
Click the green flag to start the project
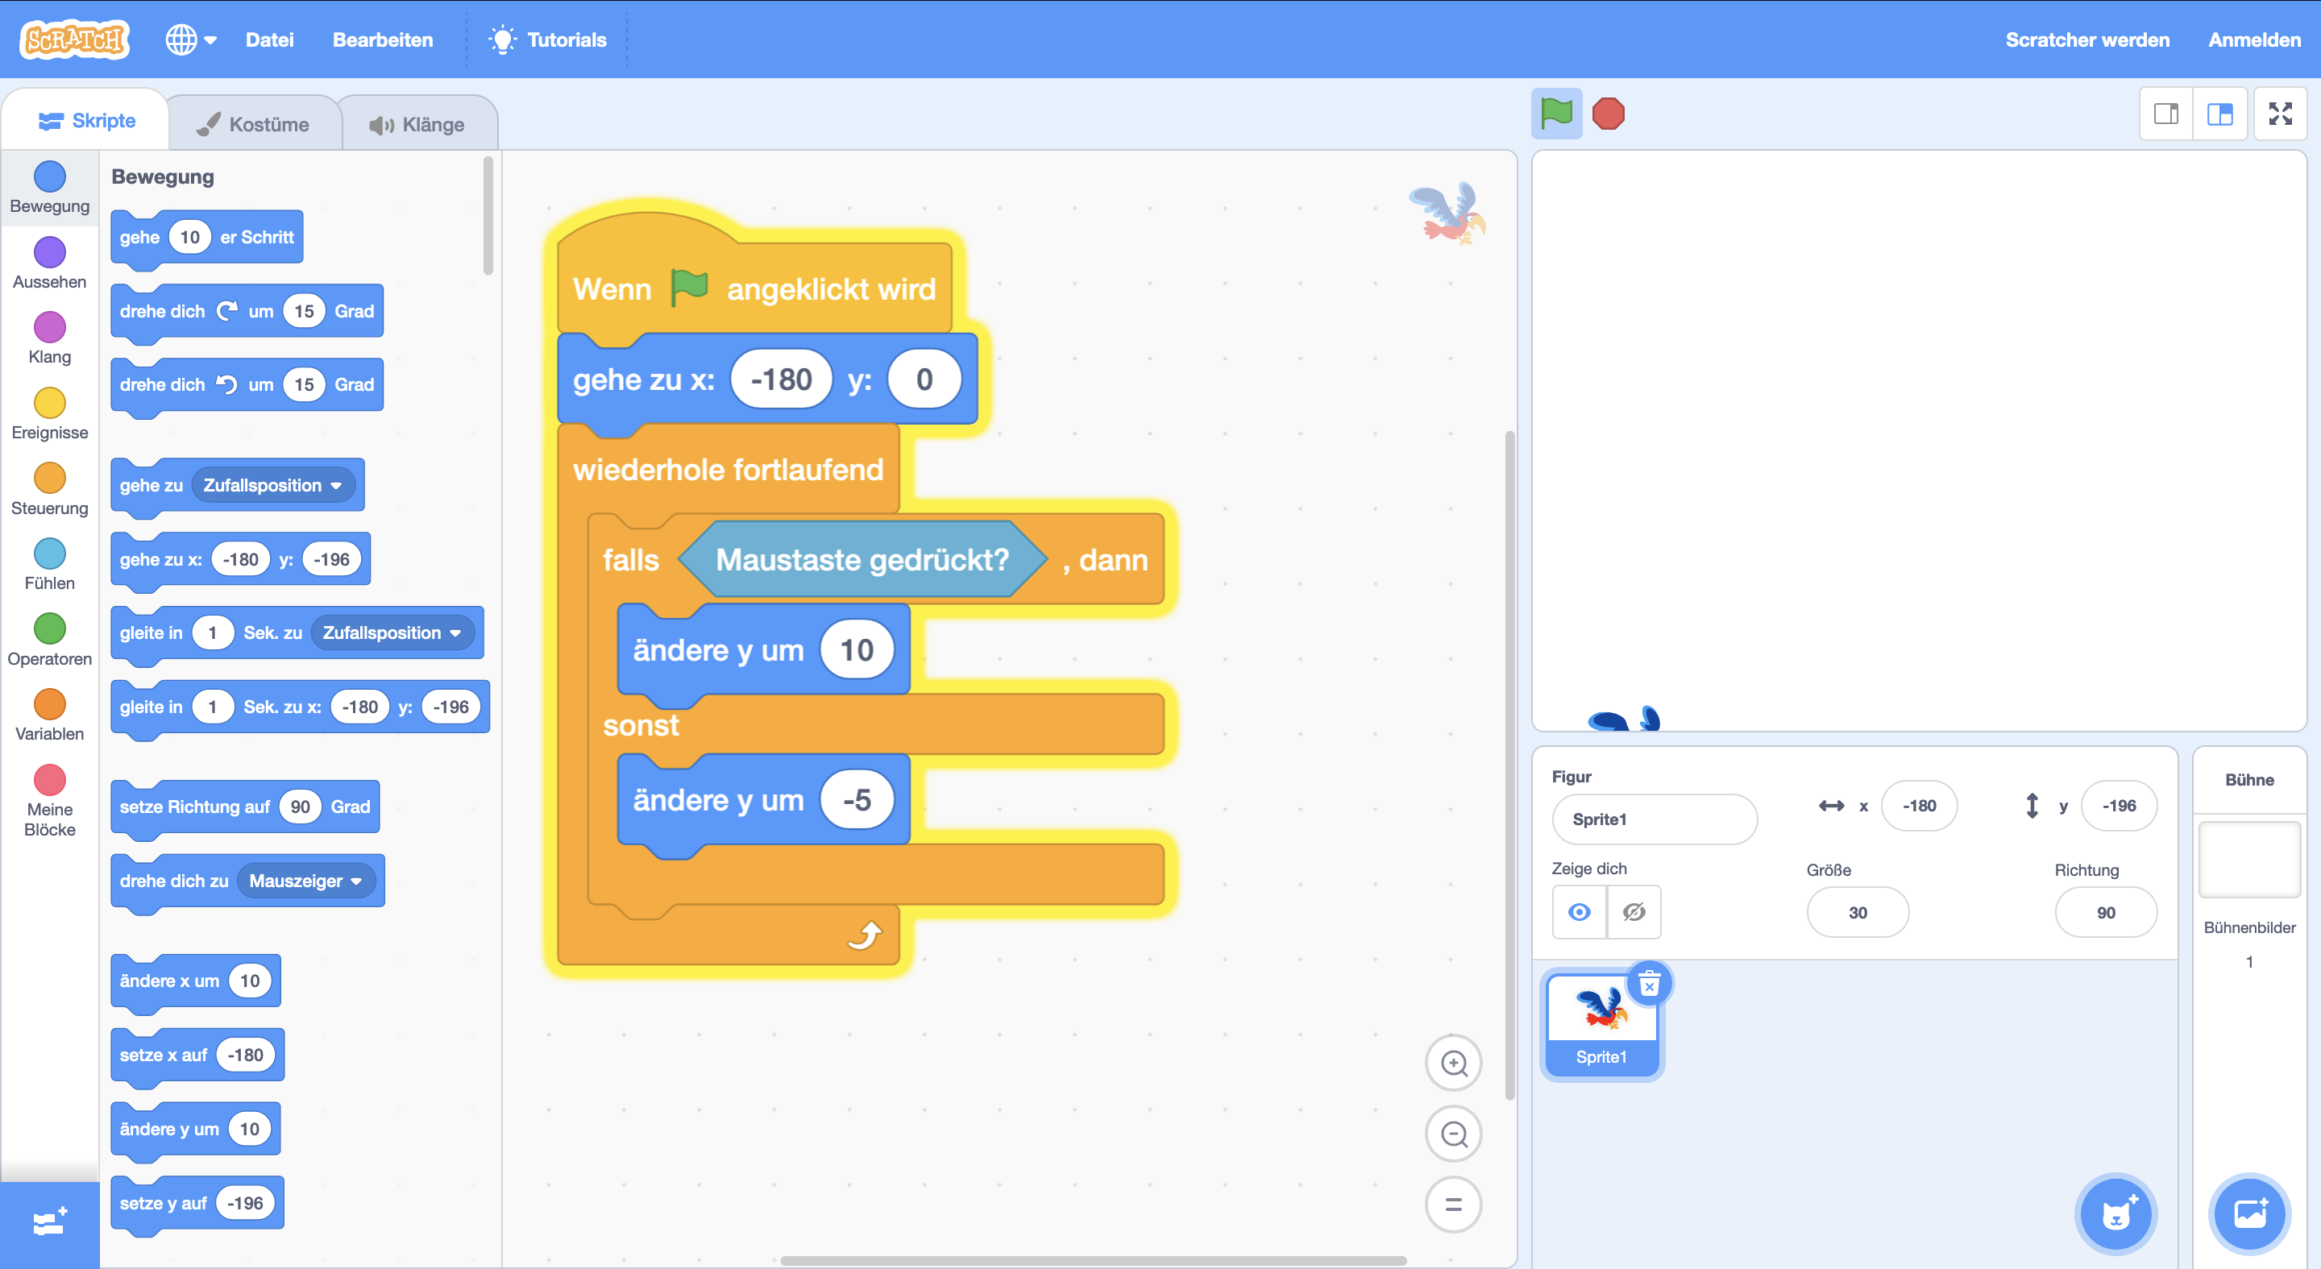pos(1556,114)
